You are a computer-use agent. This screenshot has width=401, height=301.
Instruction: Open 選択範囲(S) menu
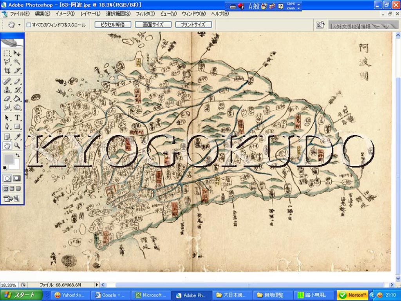tap(118, 14)
